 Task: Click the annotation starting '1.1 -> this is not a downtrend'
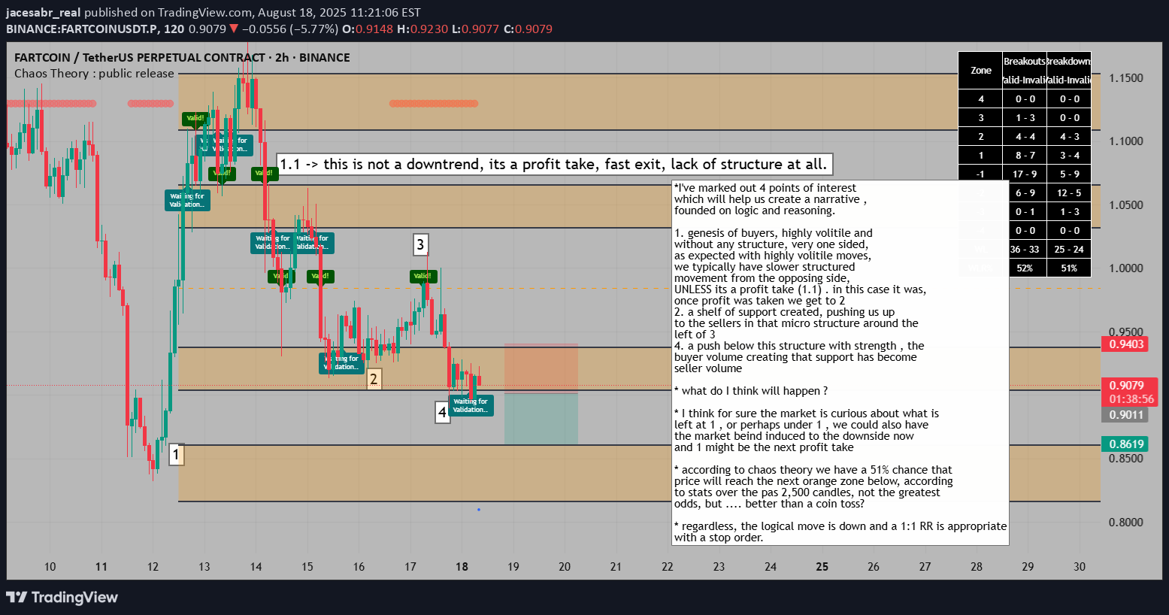click(x=554, y=164)
